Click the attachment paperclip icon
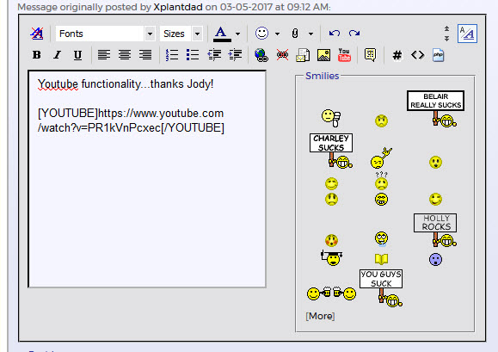 295,34
